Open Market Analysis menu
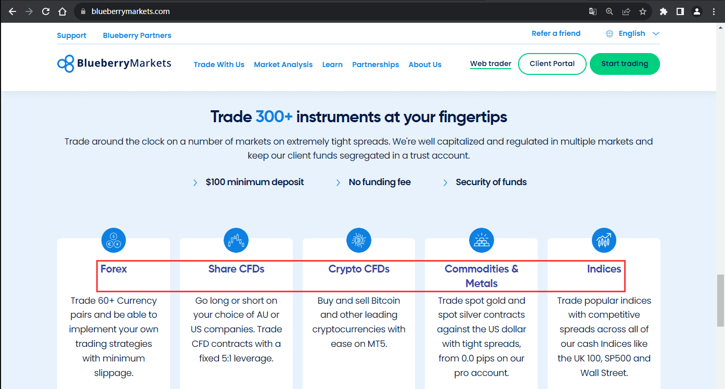725x389 pixels. pyautogui.click(x=283, y=64)
